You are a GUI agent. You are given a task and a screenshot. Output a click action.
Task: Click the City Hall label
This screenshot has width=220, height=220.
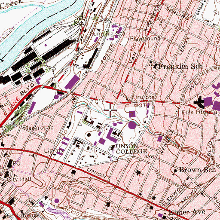19,179
